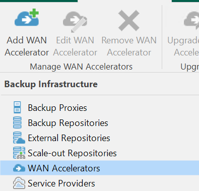Click the Upgrade Accelerator cloud icon
This screenshot has width=199, height=191.
(x=191, y=21)
